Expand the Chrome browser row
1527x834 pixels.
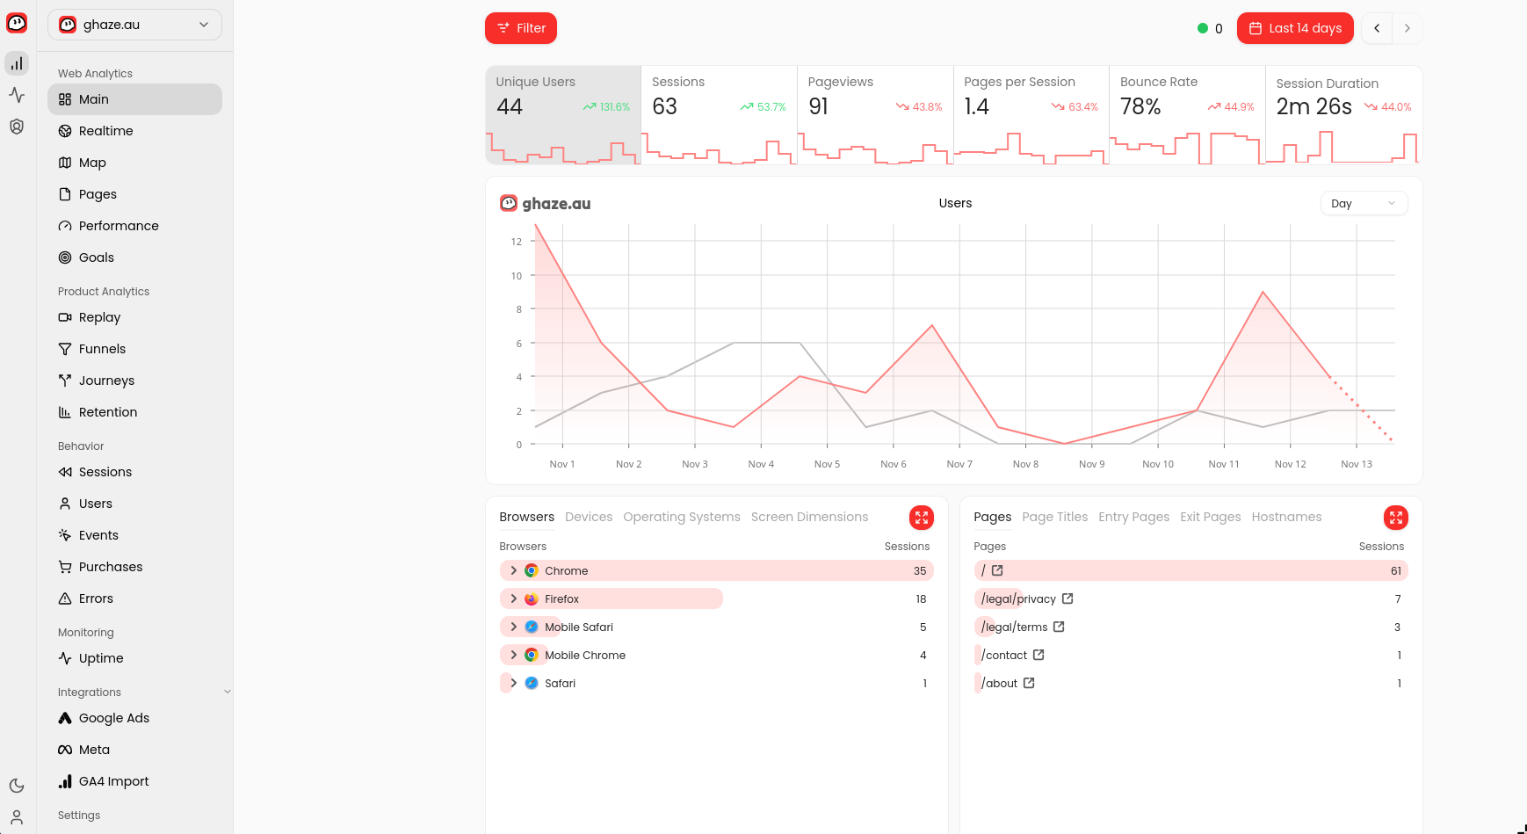pyautogui.click(x=514, y=570)
